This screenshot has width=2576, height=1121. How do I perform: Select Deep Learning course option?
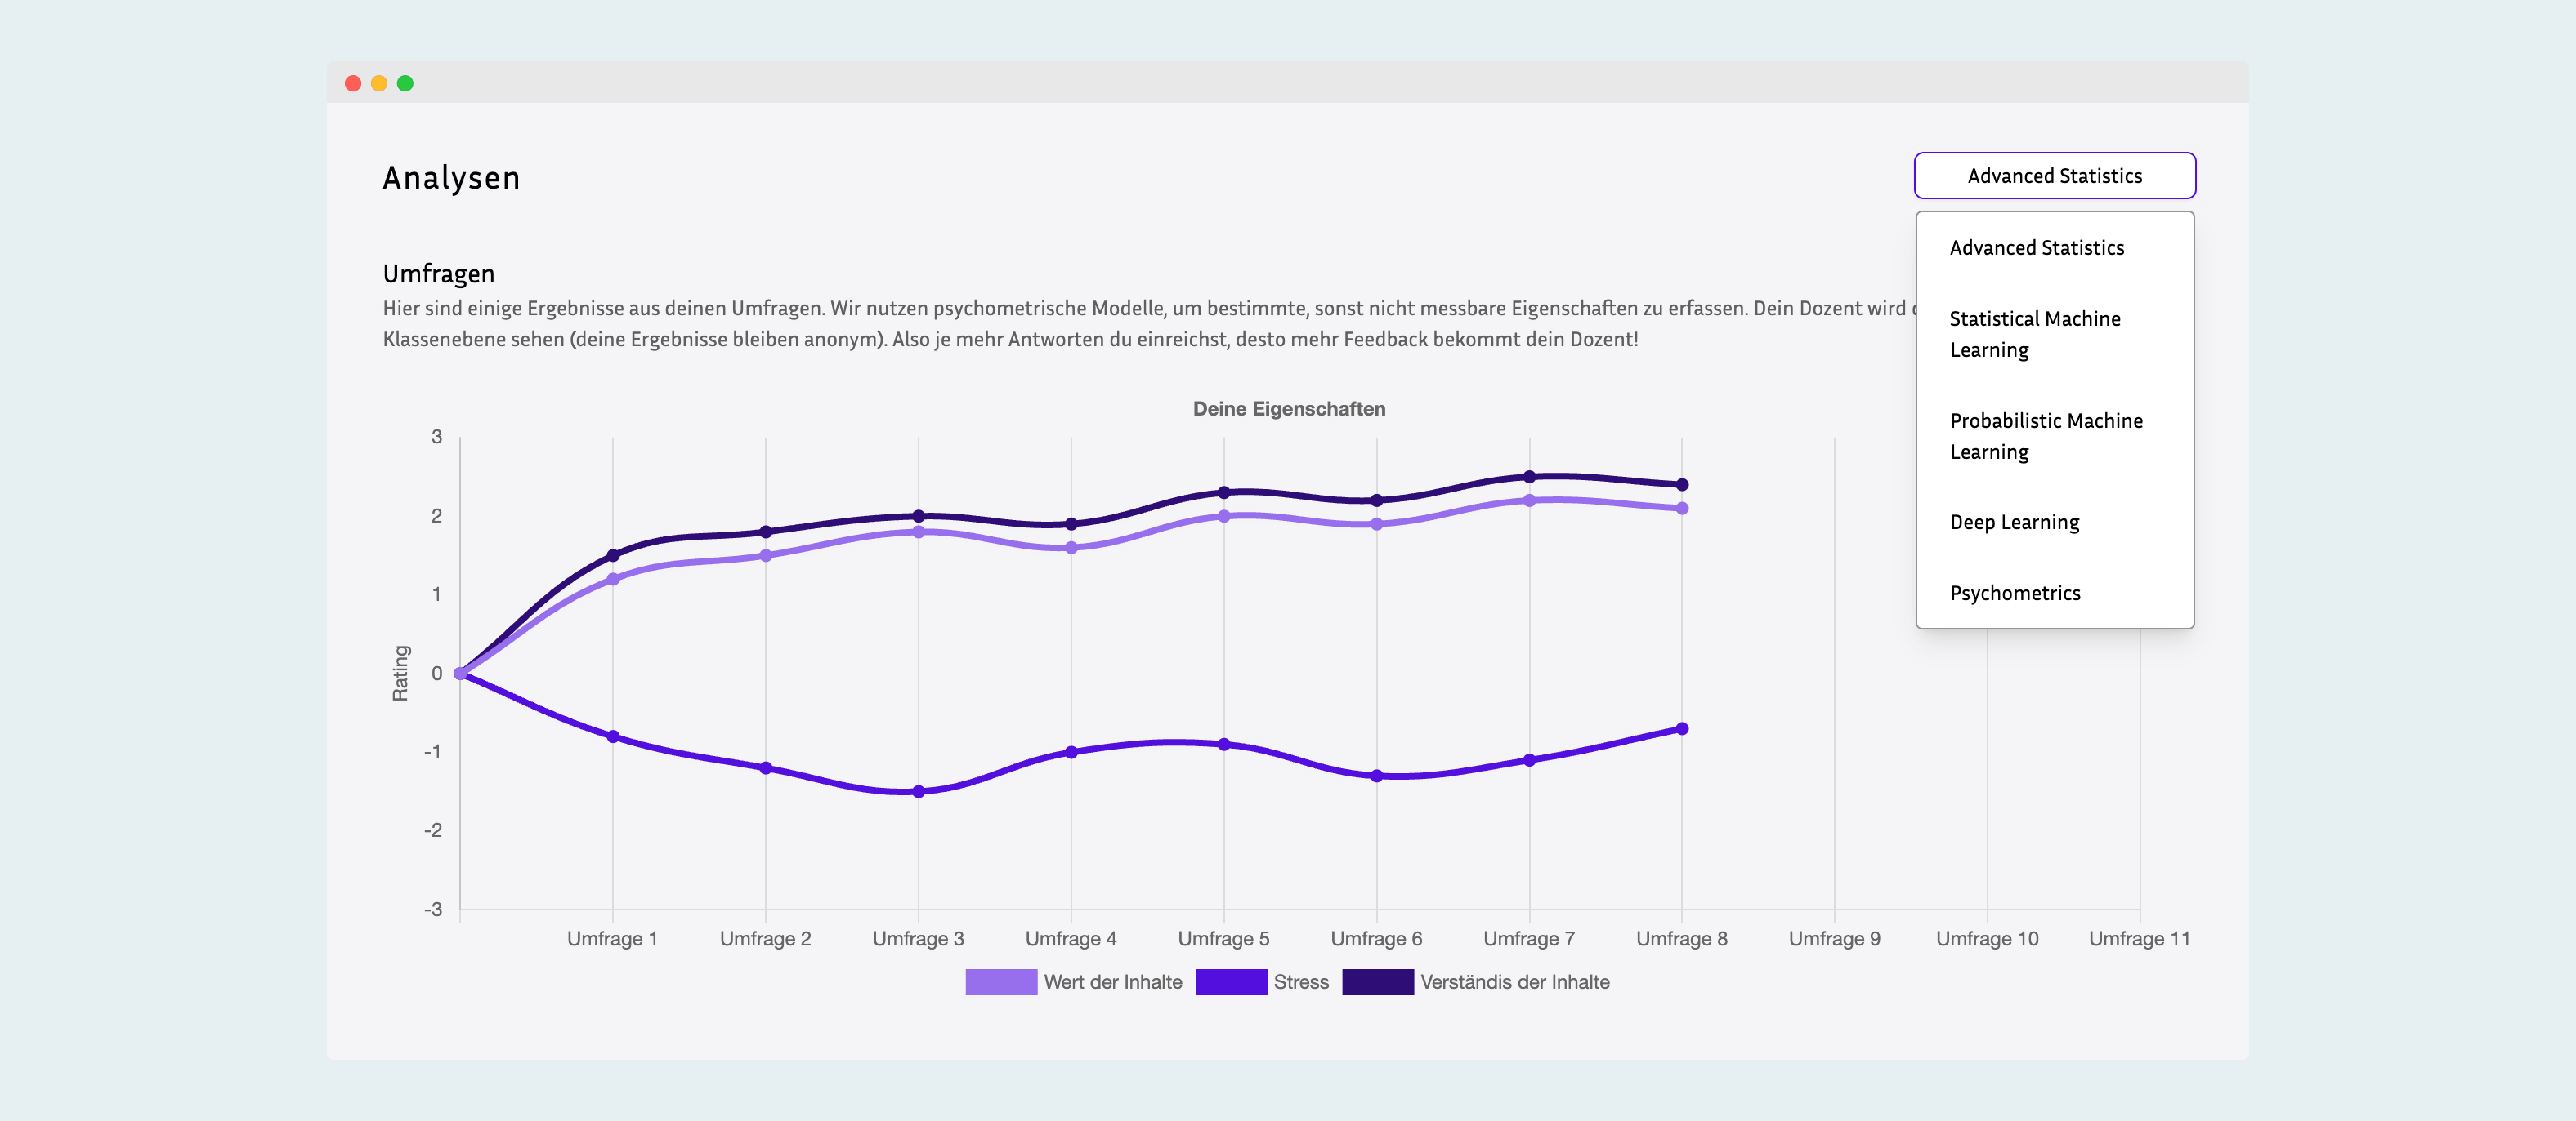2013,522
